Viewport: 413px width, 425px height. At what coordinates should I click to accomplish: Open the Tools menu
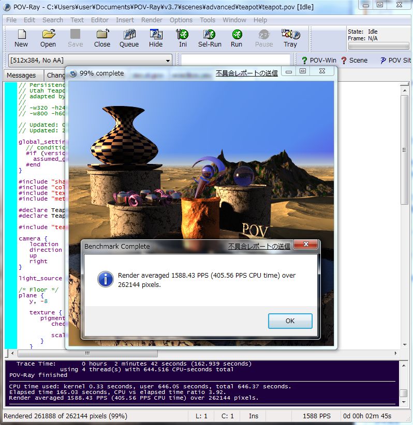click(x=208, y=20)
